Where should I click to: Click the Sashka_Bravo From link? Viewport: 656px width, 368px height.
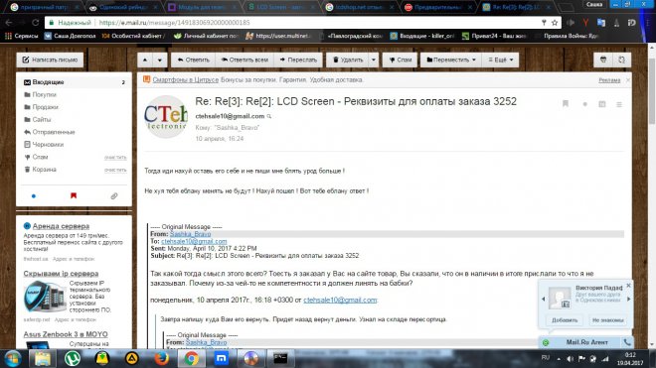coord(191,234)
